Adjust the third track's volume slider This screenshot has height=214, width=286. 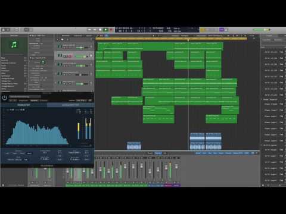(82, 65)
